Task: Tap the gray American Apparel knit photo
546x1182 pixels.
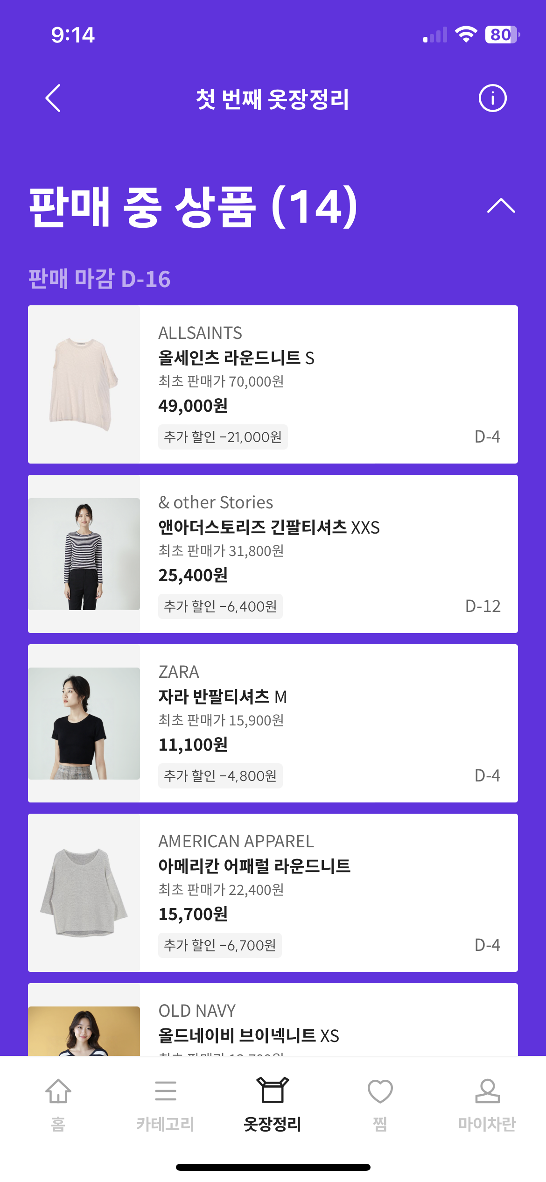Action: [x=84, y=893]
